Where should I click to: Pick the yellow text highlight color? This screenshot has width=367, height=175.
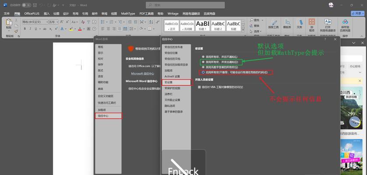[71, 29]
